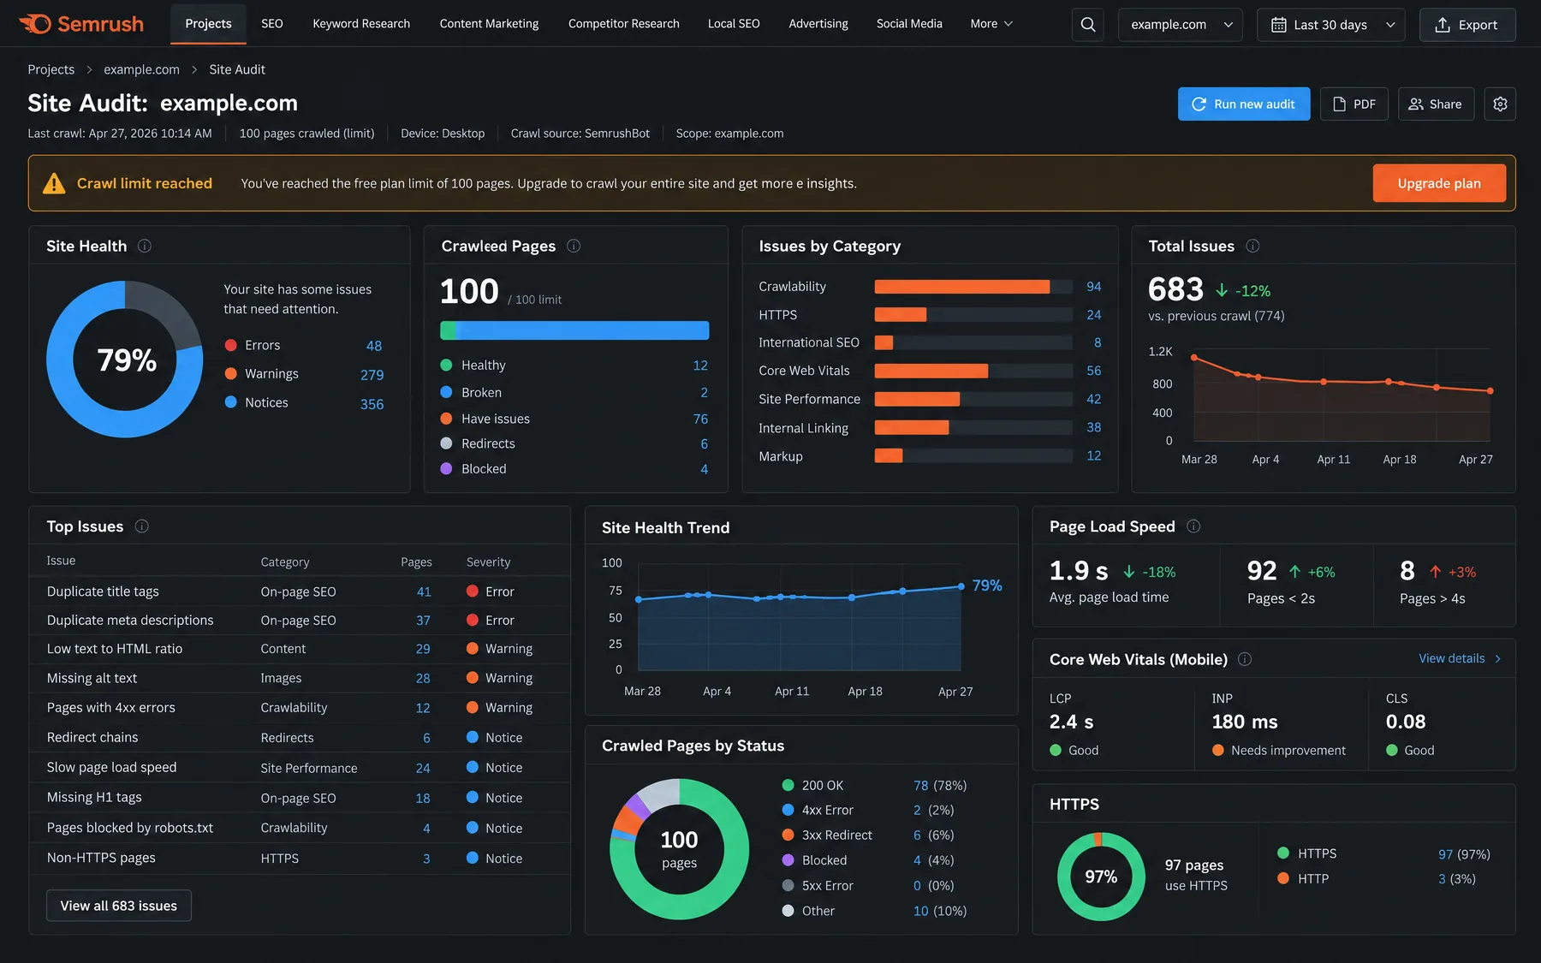
Task: Click the Notices count 356
Action: [x=372, y=404]
